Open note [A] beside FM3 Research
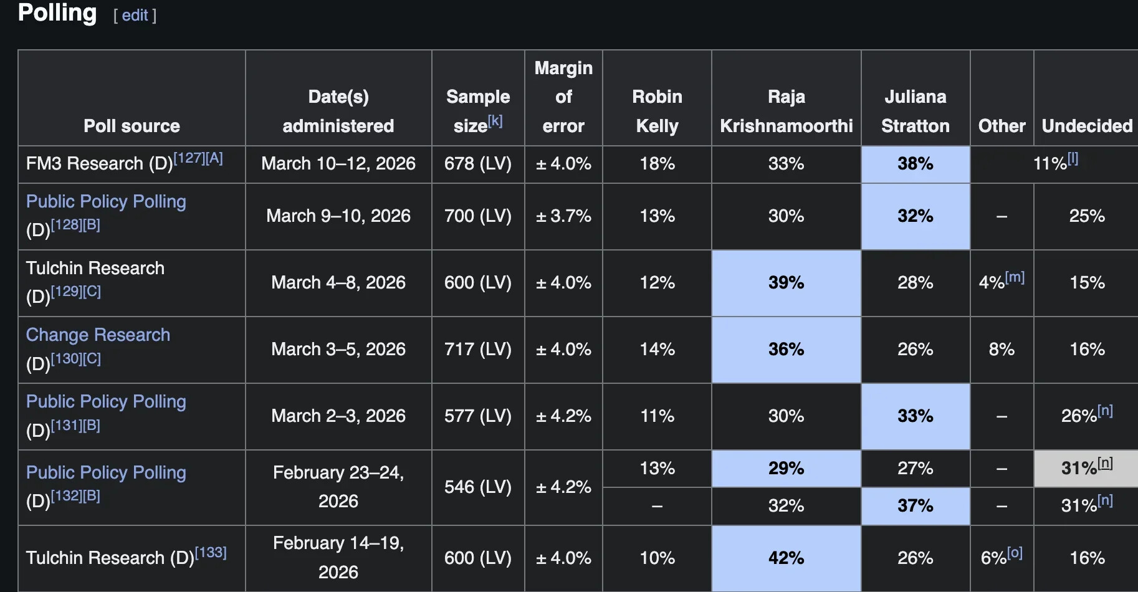The width and height of the screenshot is (1138, 592). tap(214, 158)
